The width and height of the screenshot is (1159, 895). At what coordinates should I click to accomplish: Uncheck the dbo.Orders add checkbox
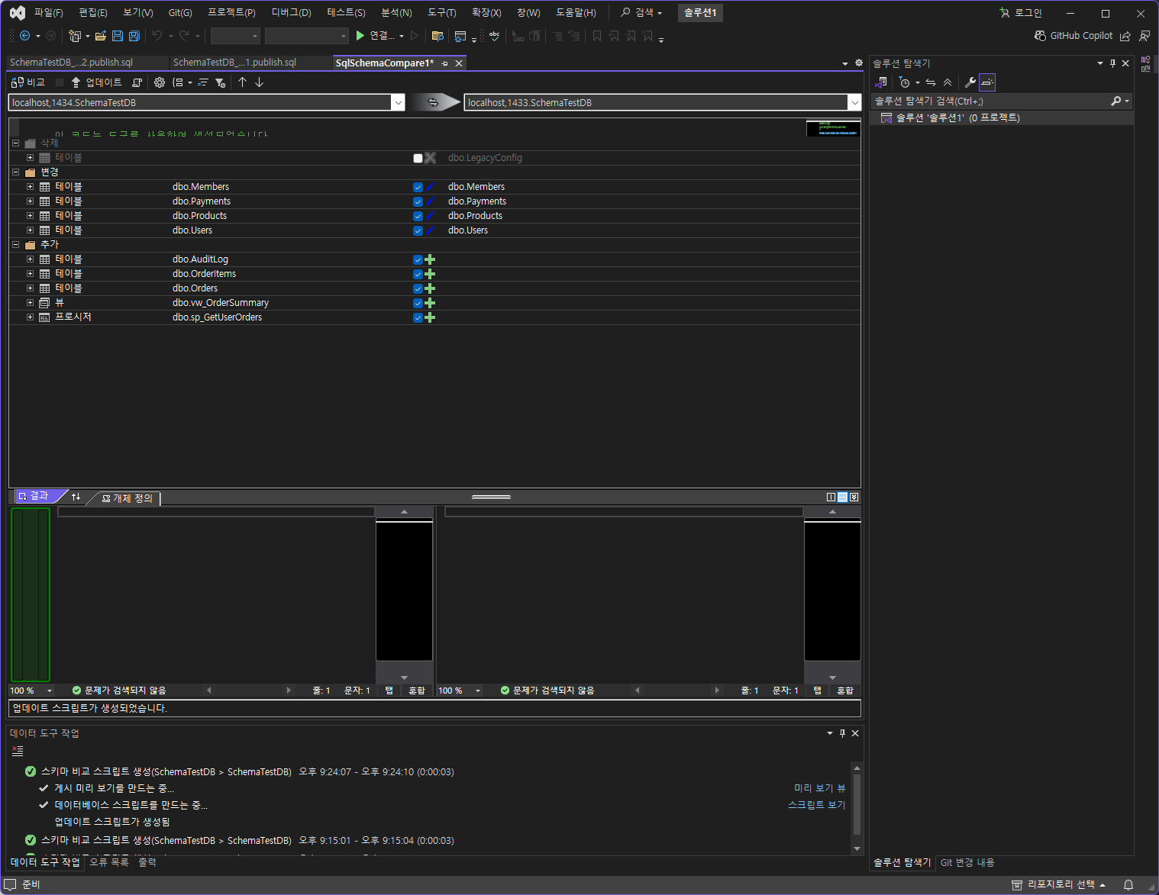[x=418, y=288]
